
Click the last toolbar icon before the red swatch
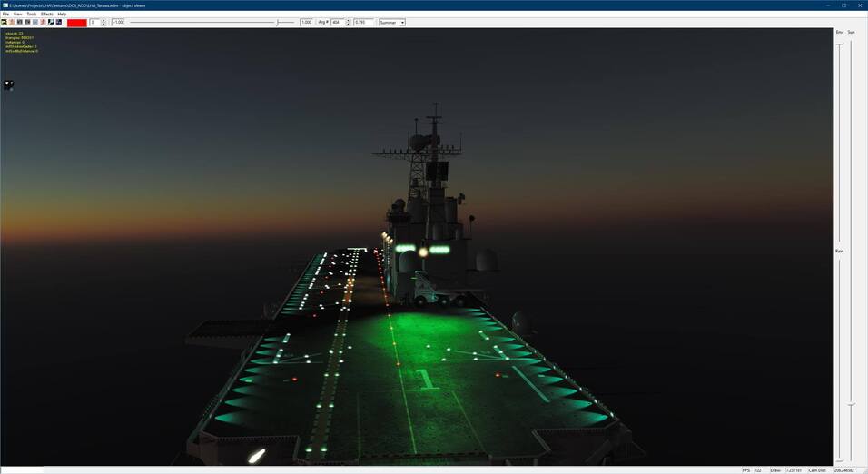[x=59, y=22]
